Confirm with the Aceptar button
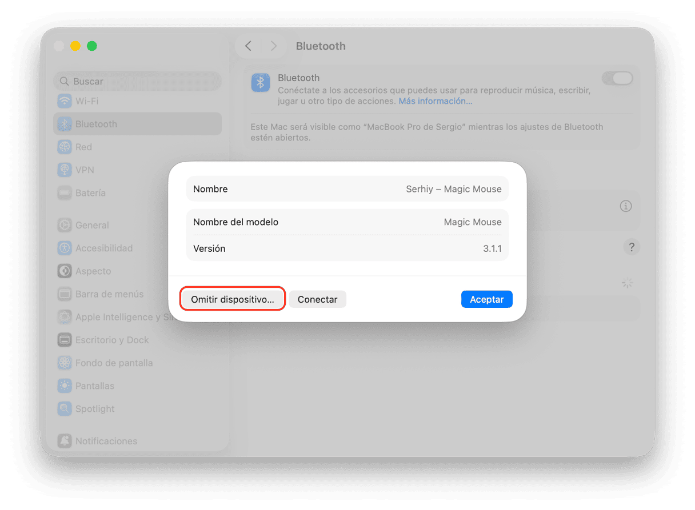Screen dimensions: 695x510 coord(486,299)
